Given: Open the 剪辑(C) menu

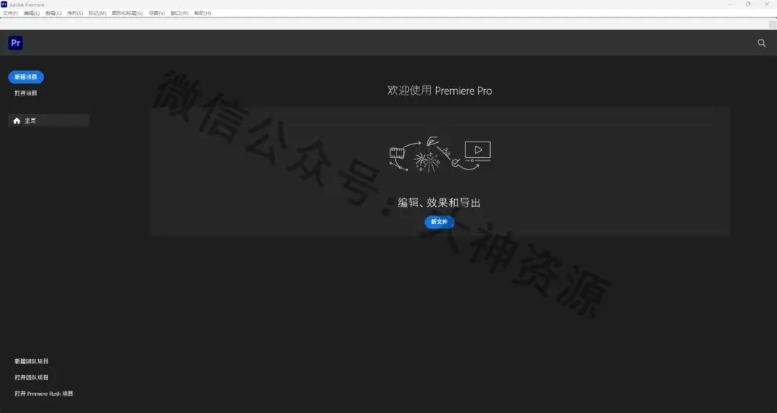Looking at the screenshot, I should tap(53, 14).
